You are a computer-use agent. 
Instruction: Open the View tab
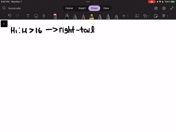coord(106,8)
